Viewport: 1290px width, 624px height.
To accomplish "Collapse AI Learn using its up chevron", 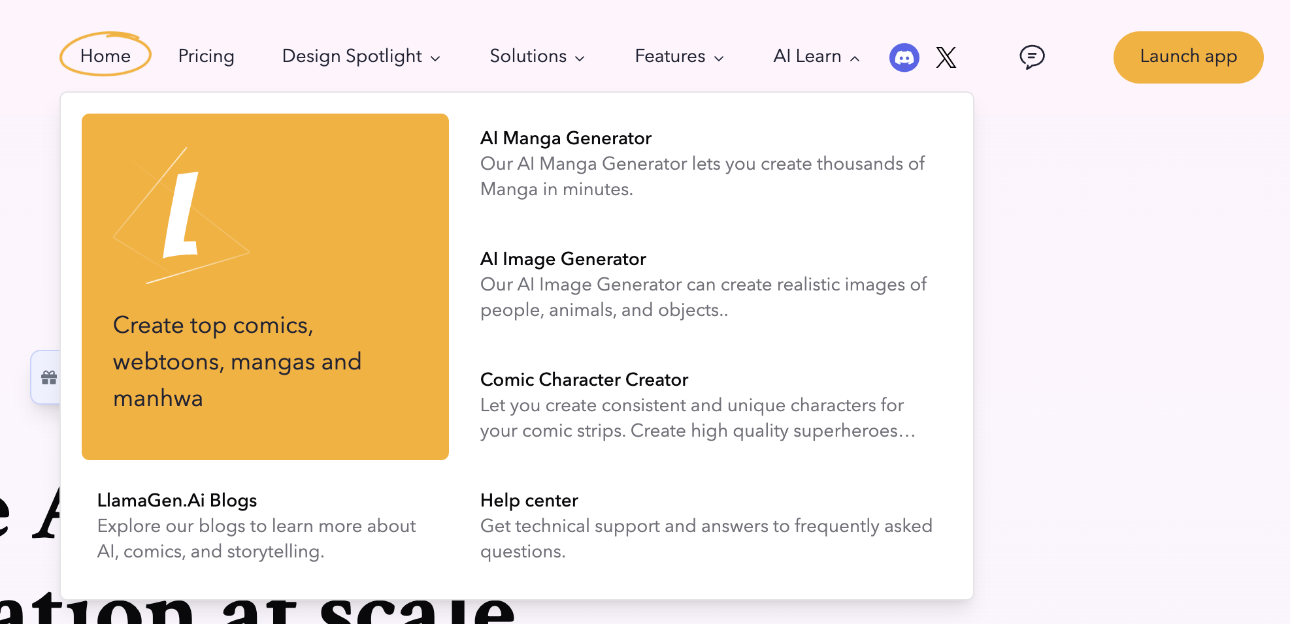I will [x=855, y=59].
